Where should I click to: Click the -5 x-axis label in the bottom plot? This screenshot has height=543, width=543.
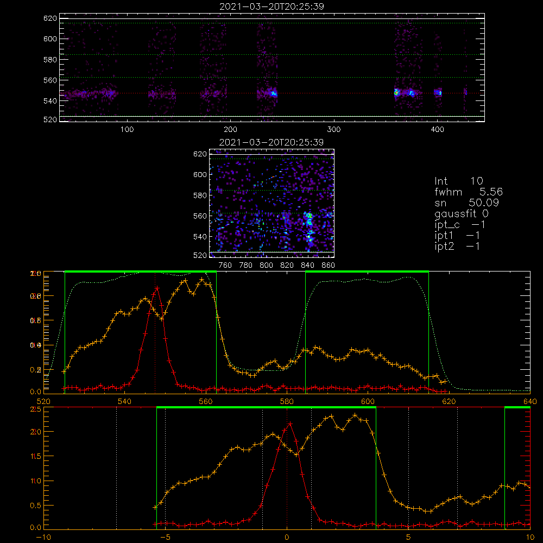tap(166, 538)
